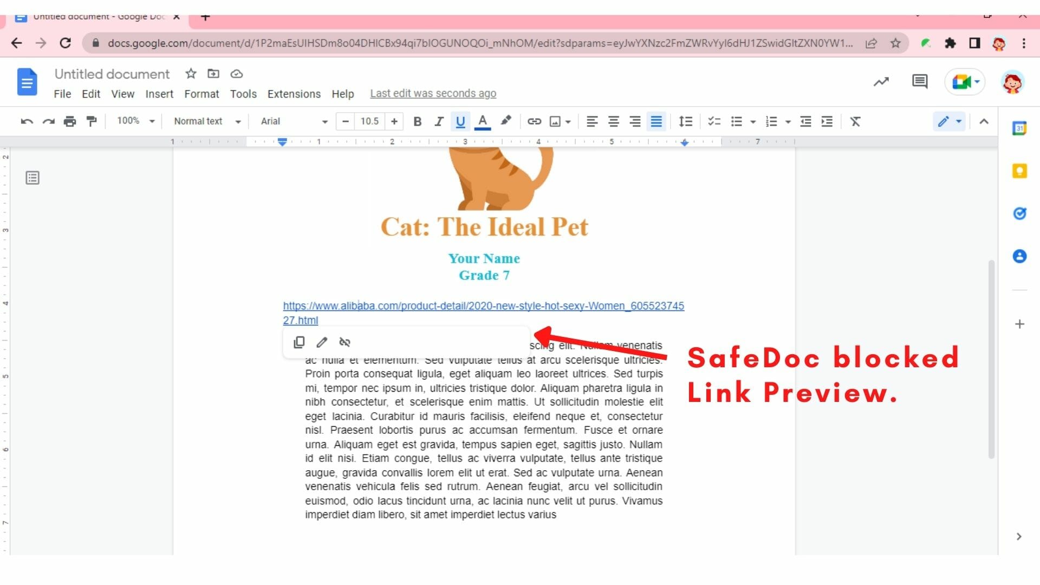Open the View menu
The image size is (1040, 585).
click(123, 94)
